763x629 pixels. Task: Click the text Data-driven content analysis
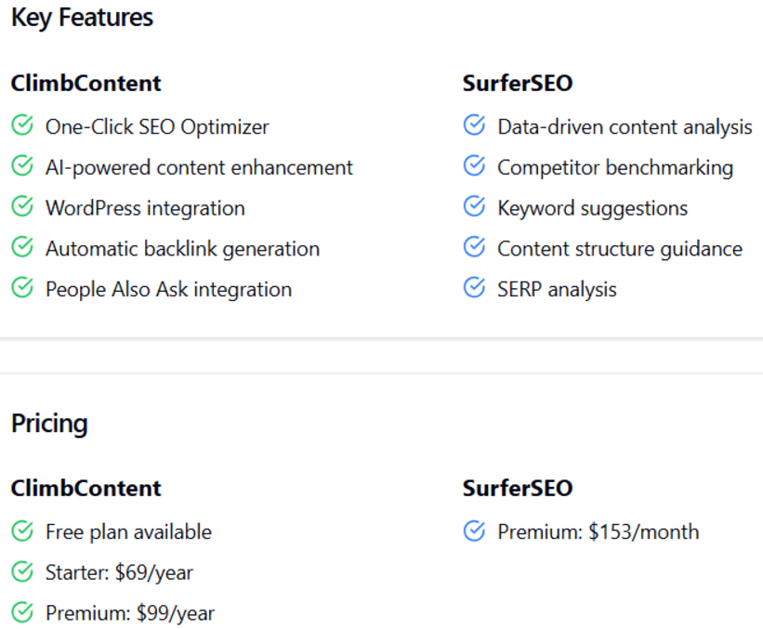(x=625, y=127)
